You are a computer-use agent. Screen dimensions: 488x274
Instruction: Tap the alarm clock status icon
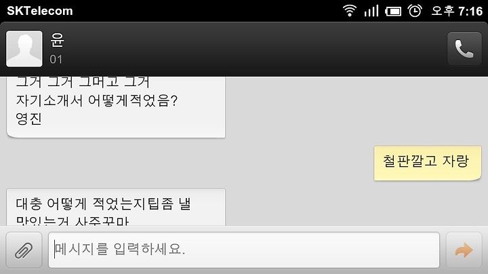point(415,11)
